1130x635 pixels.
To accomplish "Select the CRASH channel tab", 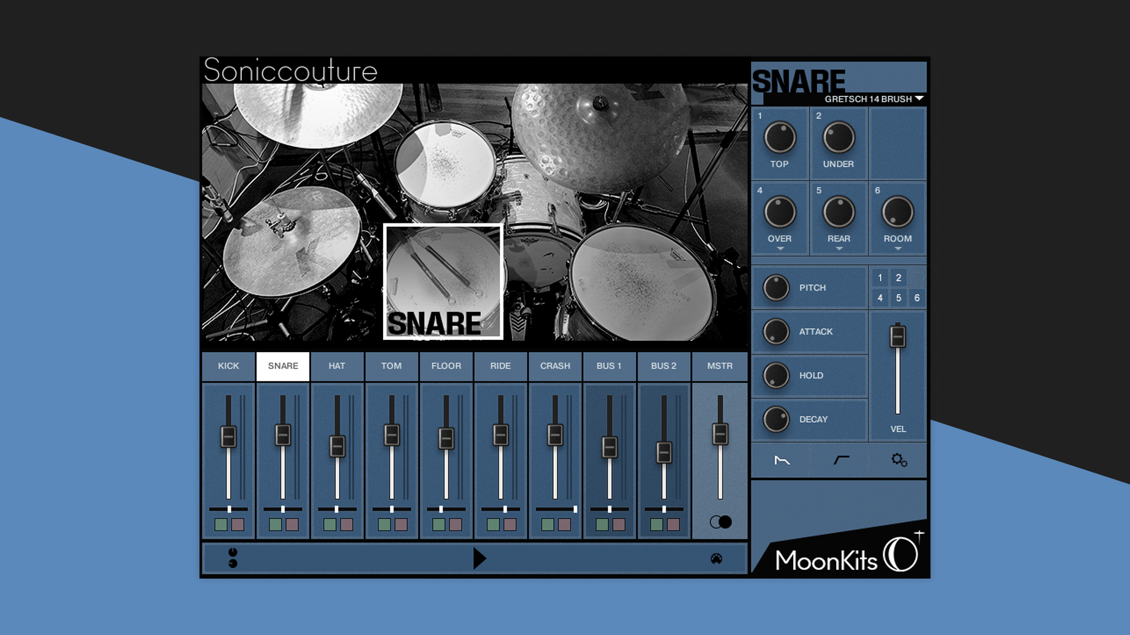I will coord(554,366).
